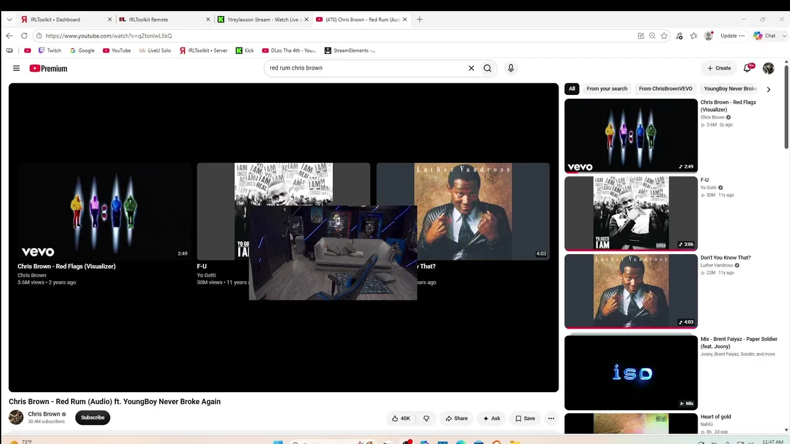Open the Kick bookmark
This screenshot has width=790, height=444.
tap(245, 51)
